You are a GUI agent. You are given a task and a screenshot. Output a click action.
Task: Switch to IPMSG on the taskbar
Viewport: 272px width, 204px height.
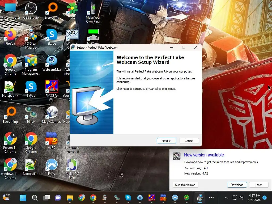tap(151, 198)
